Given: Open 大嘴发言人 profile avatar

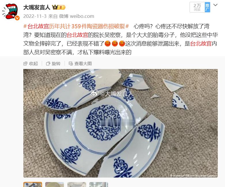Looking at the screenshot, I should point(10,11).
